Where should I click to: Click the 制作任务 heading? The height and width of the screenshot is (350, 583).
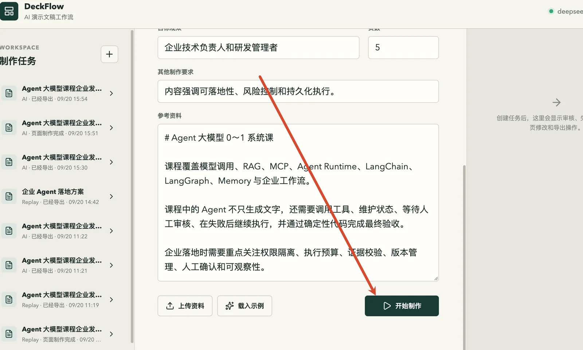(18, 61)
